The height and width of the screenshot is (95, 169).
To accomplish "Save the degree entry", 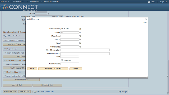I will tap(32, 69).
